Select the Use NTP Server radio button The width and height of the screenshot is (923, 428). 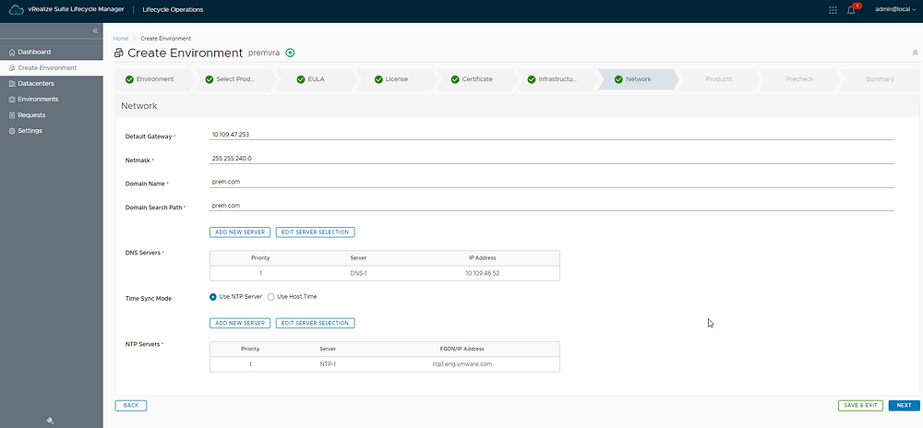pyautogui.click(x=213, y=297)
